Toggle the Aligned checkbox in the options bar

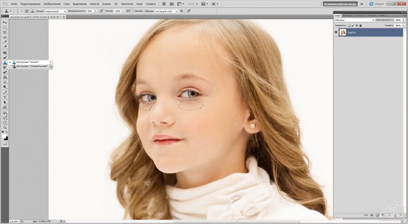tap(133, 11)
